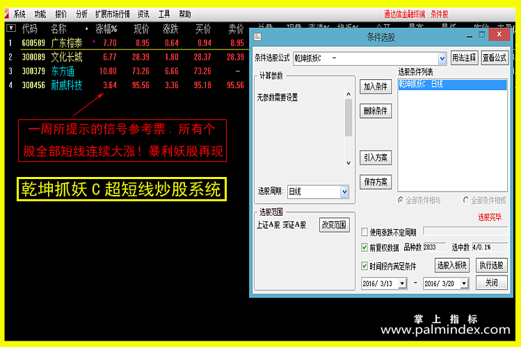Open the 资讯 menu
The width and height of the screenshot is (521, 347).
point(143,15)
